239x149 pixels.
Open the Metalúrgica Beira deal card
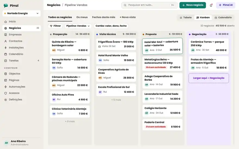(x=162, y=64)
